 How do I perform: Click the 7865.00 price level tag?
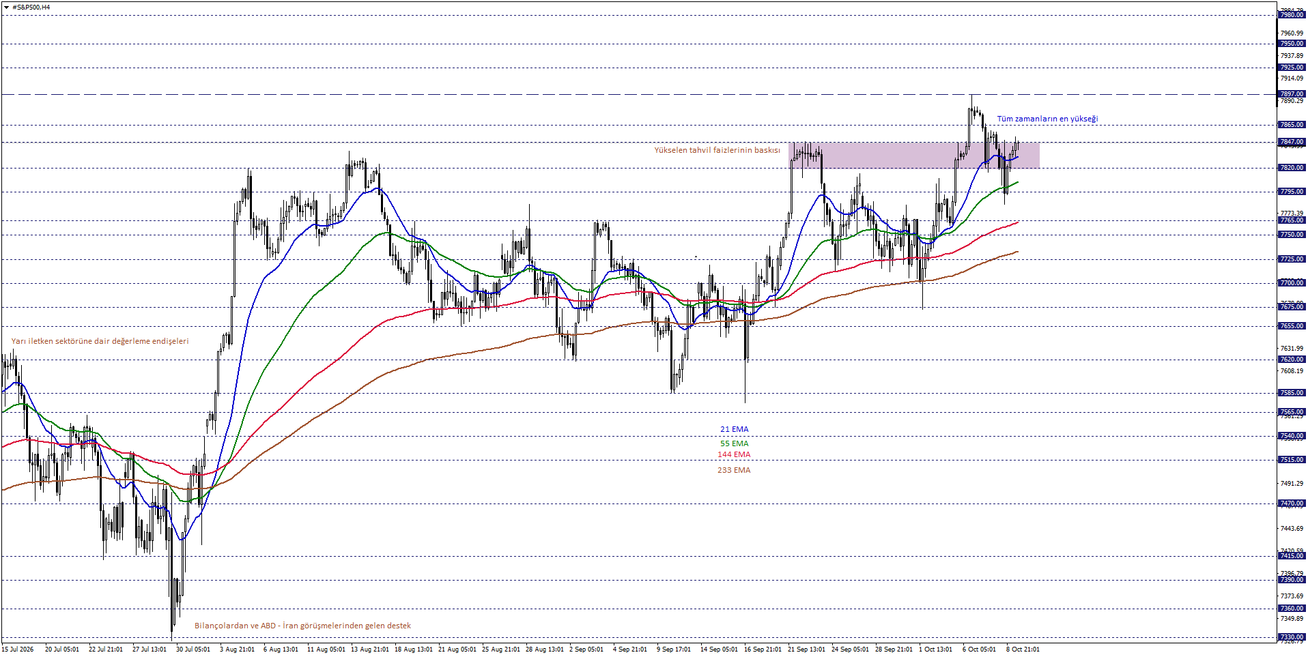coord(1292,125)
